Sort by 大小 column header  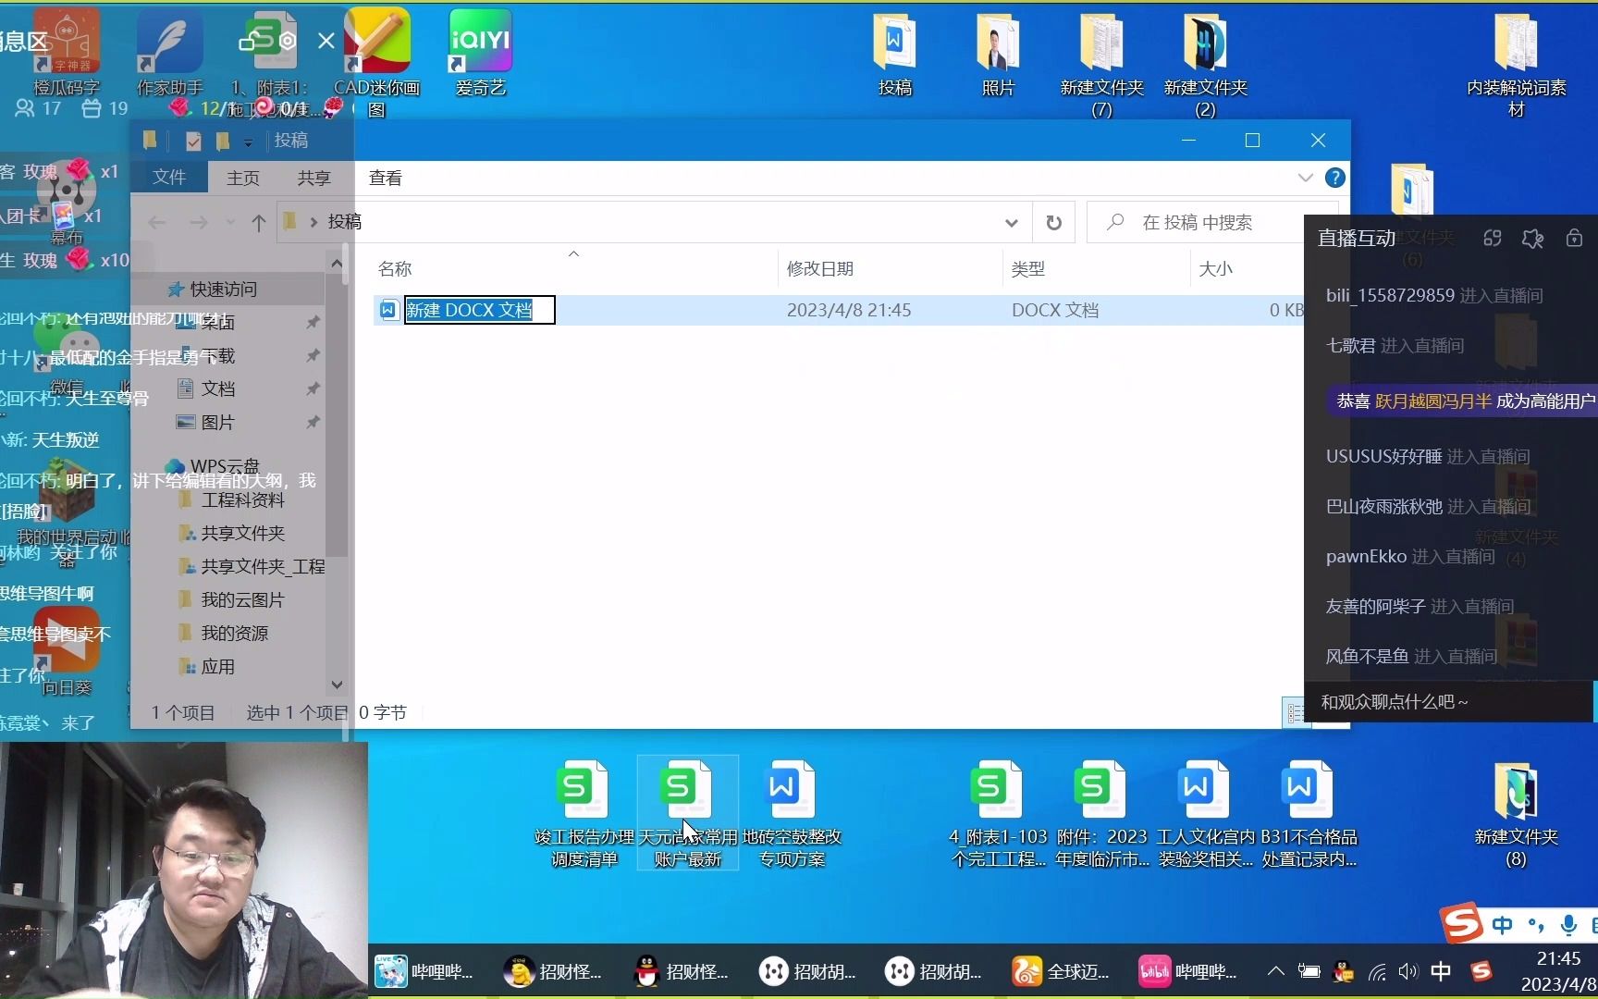tap(1215, 268)
